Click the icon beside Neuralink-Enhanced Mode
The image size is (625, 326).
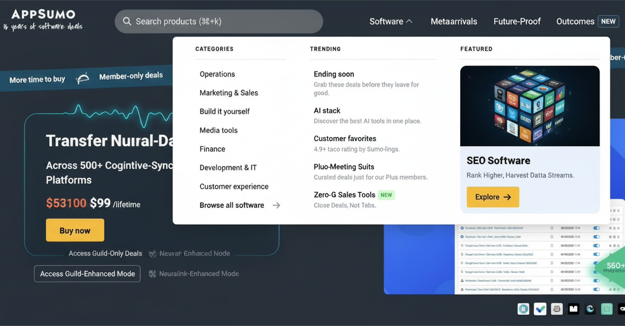coord(152,274)
